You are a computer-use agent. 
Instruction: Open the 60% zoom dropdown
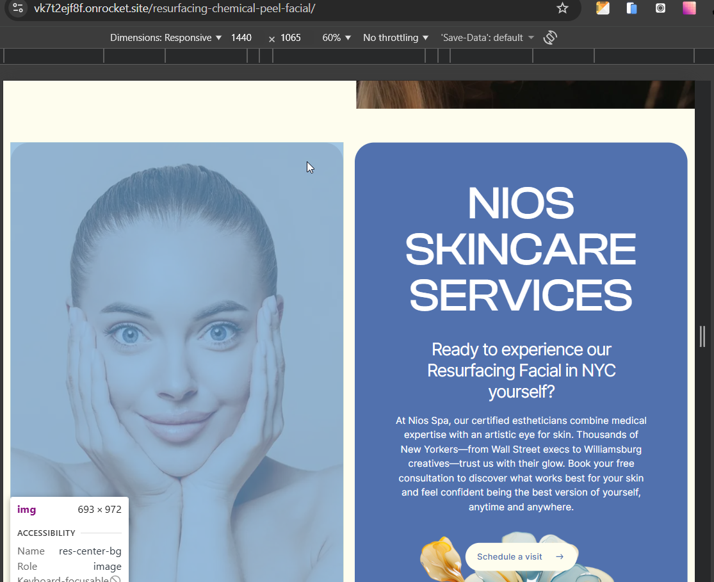[337, 38]
